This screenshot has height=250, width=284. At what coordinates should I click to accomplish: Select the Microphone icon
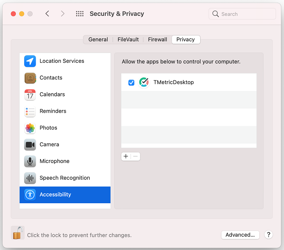[x=30, y=161]
